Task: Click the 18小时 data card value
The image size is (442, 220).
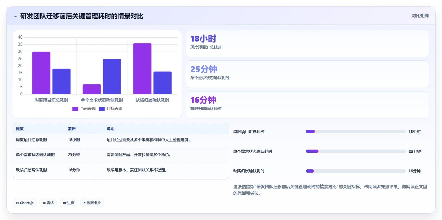Action: 203,39
